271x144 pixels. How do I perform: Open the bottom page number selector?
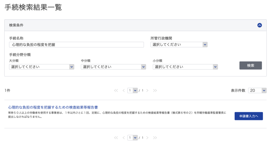[133, 138]
